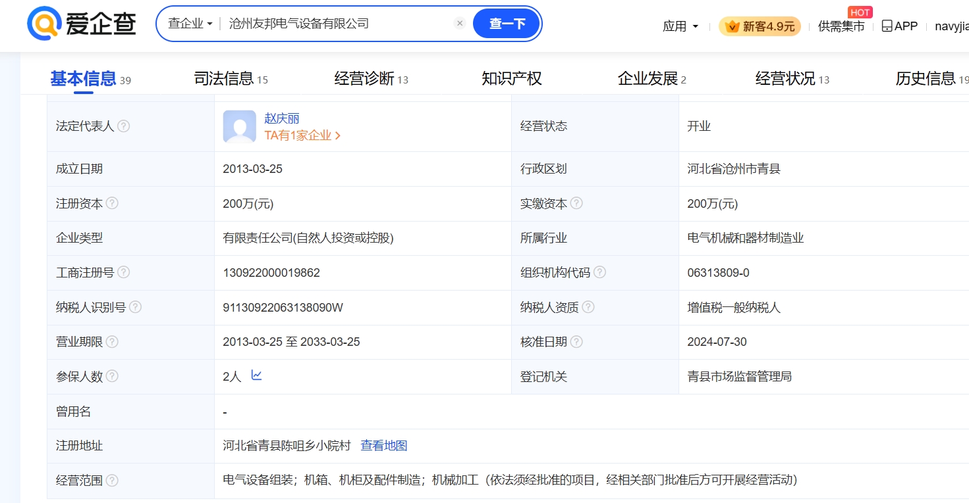Open the 经营诊断 tab
This screenshot has height=503, width=969.
coord(372,79)
